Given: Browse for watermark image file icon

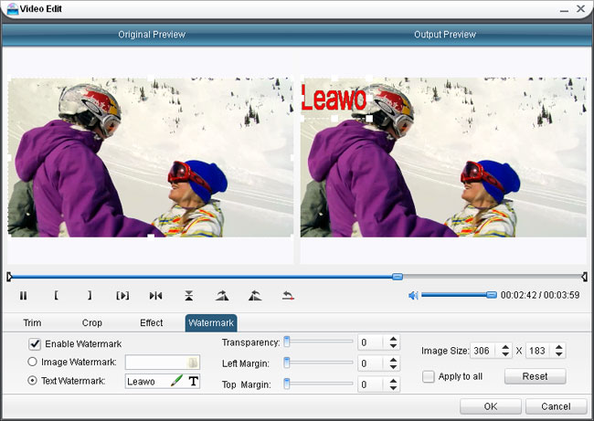Looking at the screenshot, I should (x=193, y=363).
